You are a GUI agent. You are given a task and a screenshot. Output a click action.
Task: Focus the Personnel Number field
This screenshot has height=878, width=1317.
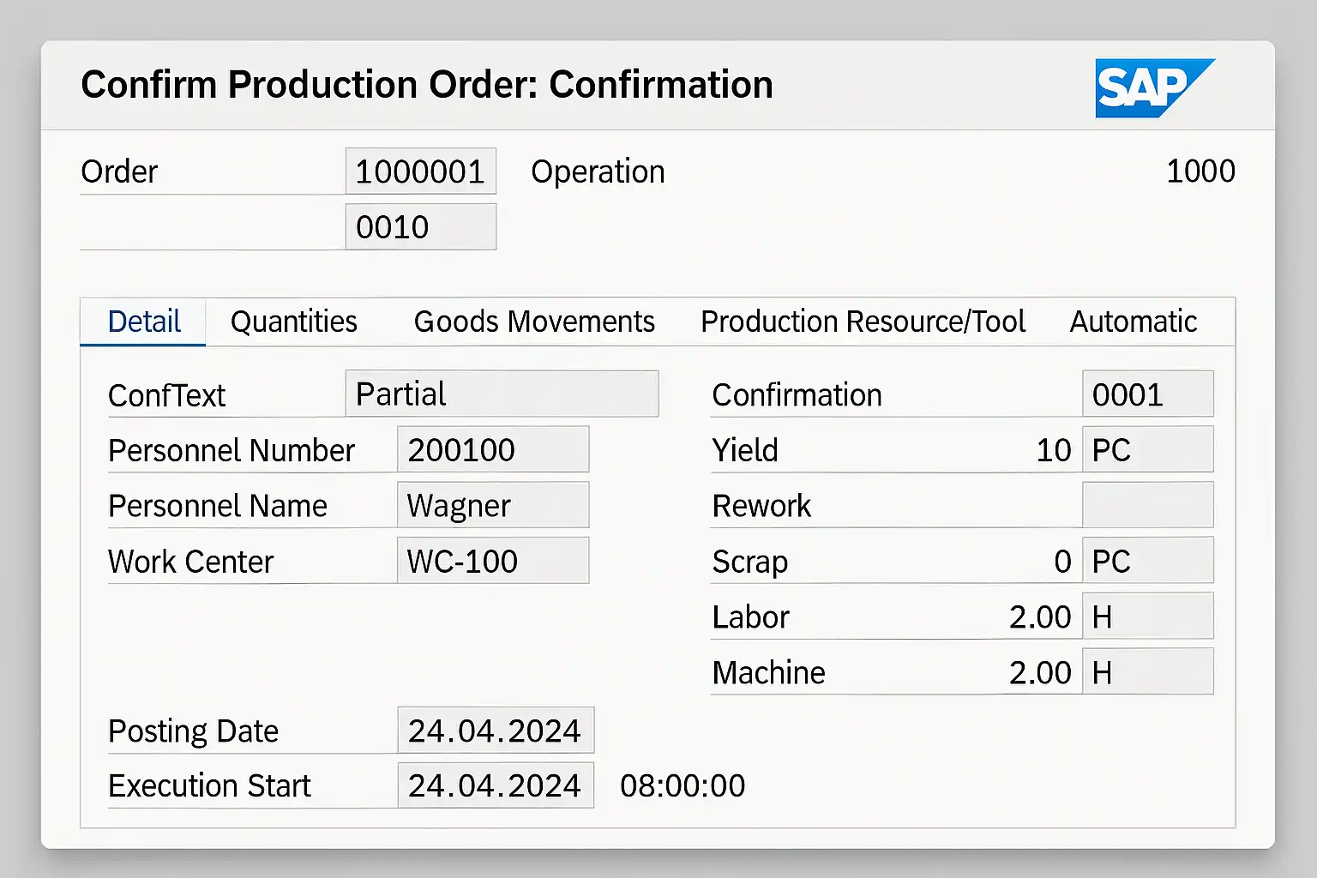493,449
